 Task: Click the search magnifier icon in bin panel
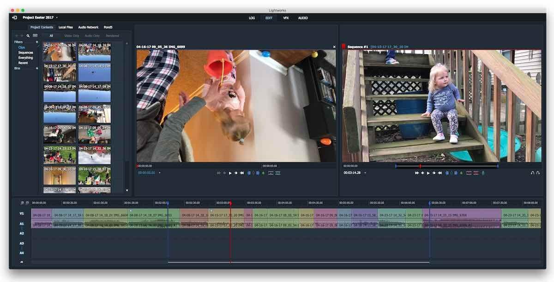pos(28,35)
